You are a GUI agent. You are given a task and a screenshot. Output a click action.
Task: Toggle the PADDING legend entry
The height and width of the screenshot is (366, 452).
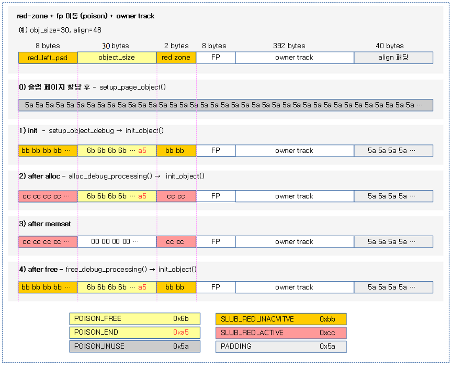(281, 346)
